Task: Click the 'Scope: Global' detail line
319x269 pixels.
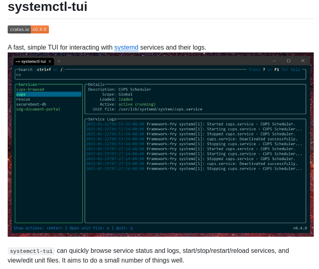Action: pos(117,94)
